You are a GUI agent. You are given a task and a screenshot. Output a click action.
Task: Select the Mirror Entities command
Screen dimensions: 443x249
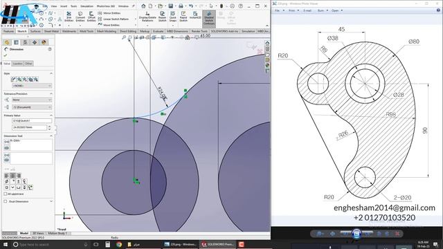(x=109, y=13)
